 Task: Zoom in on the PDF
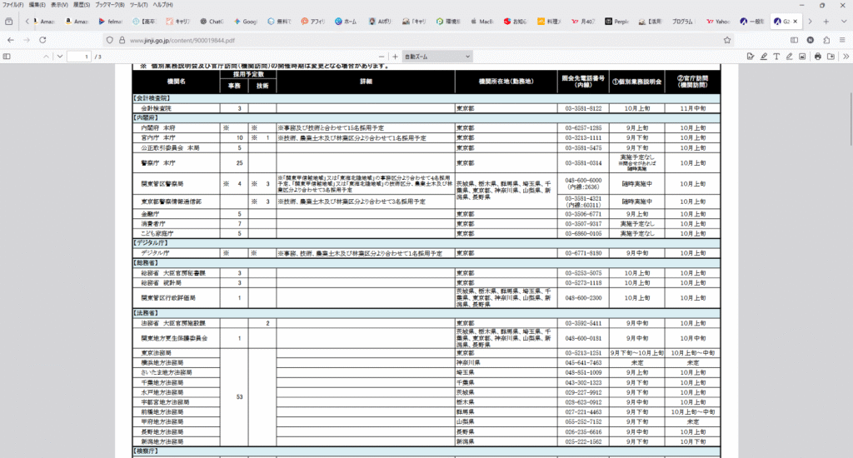pyautogui.click(x=395, y=57)
